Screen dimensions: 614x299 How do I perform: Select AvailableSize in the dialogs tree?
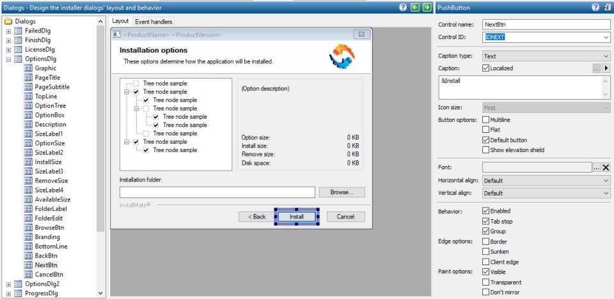point(52,199)
